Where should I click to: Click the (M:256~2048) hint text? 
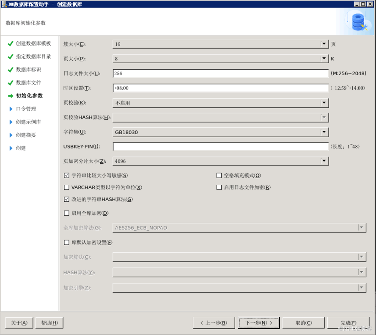[x=349, y=73]
